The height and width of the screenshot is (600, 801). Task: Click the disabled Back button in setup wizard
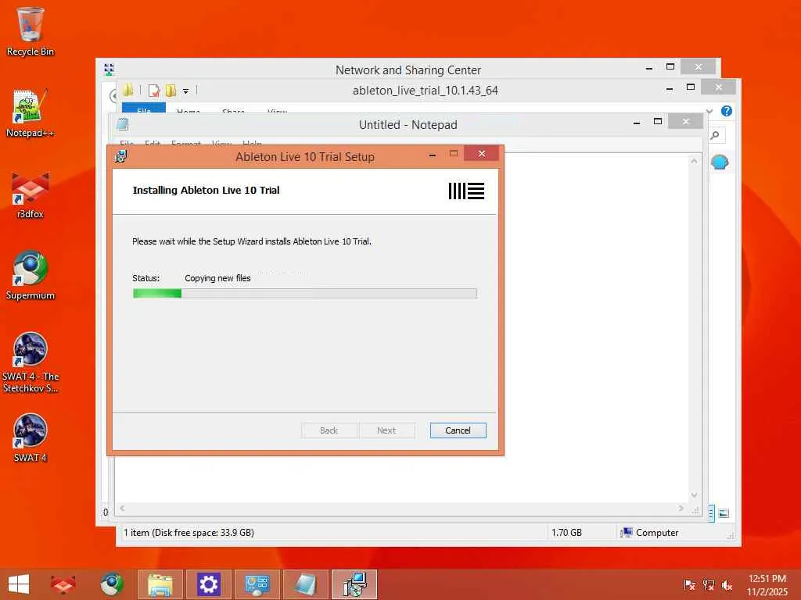point(329,430)
